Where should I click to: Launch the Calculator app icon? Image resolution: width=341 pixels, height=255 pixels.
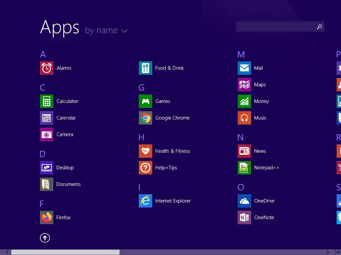coord(47,101)
